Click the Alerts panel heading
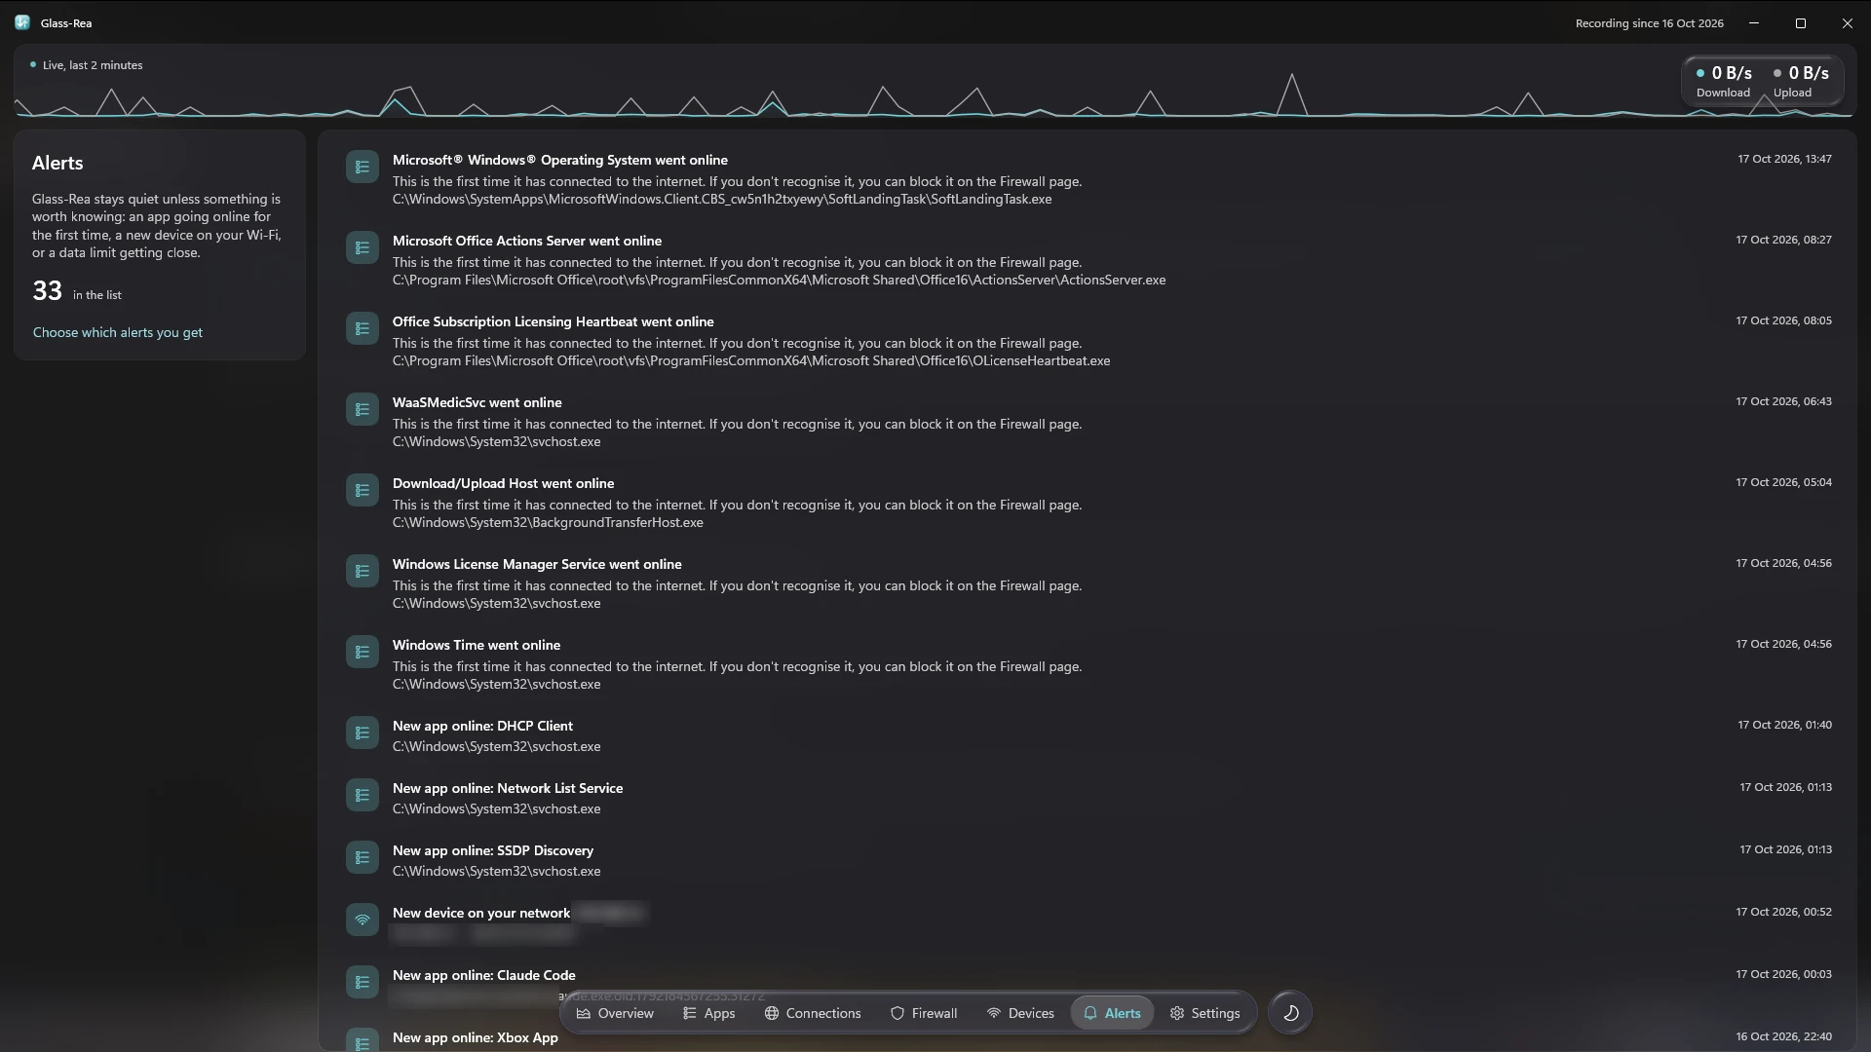The height and width of the screenshot is (1052, 1871). (57, 163)
